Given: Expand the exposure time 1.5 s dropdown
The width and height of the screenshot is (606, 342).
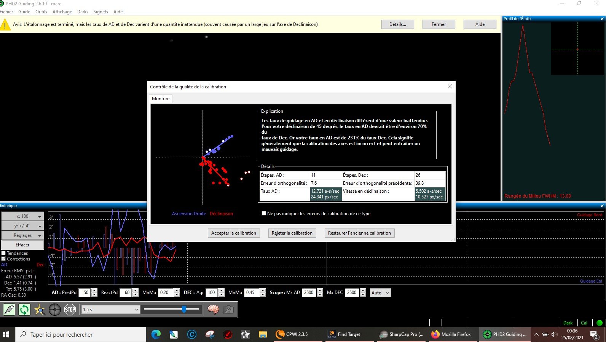Looking at the screenshot, I should pyautogui.click(x=110, y=309).
